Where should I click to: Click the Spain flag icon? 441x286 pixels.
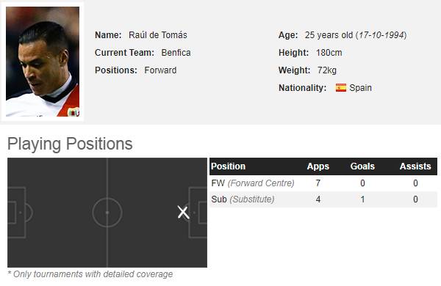(x=341, y=88)
